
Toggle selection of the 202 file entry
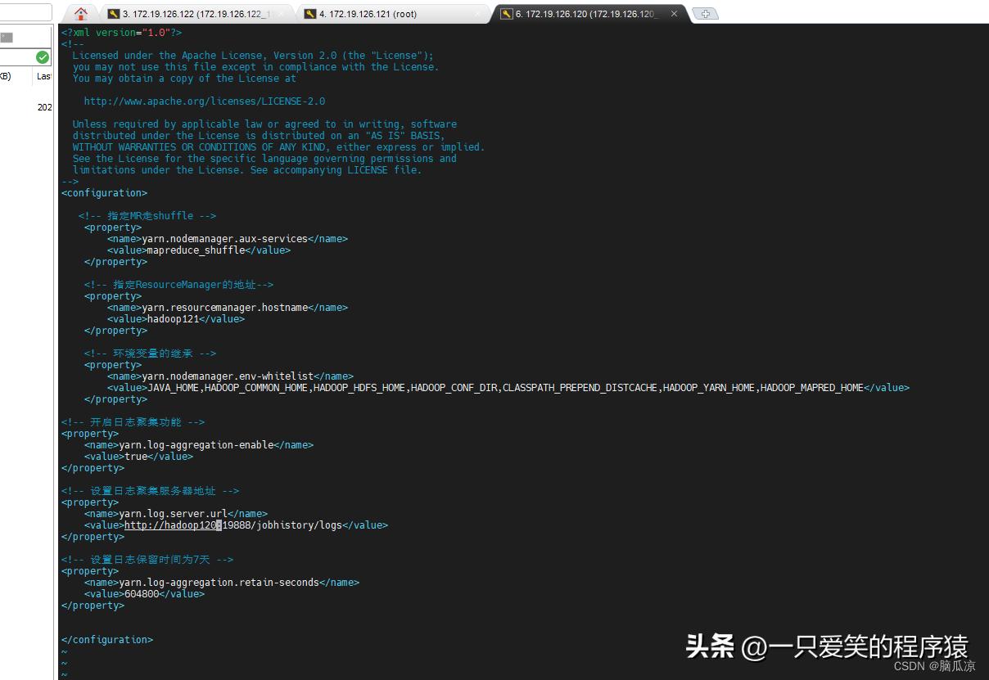coord(45,106)
